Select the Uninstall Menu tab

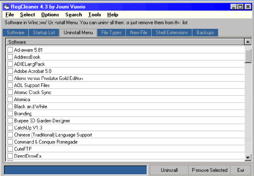[78, 33]
